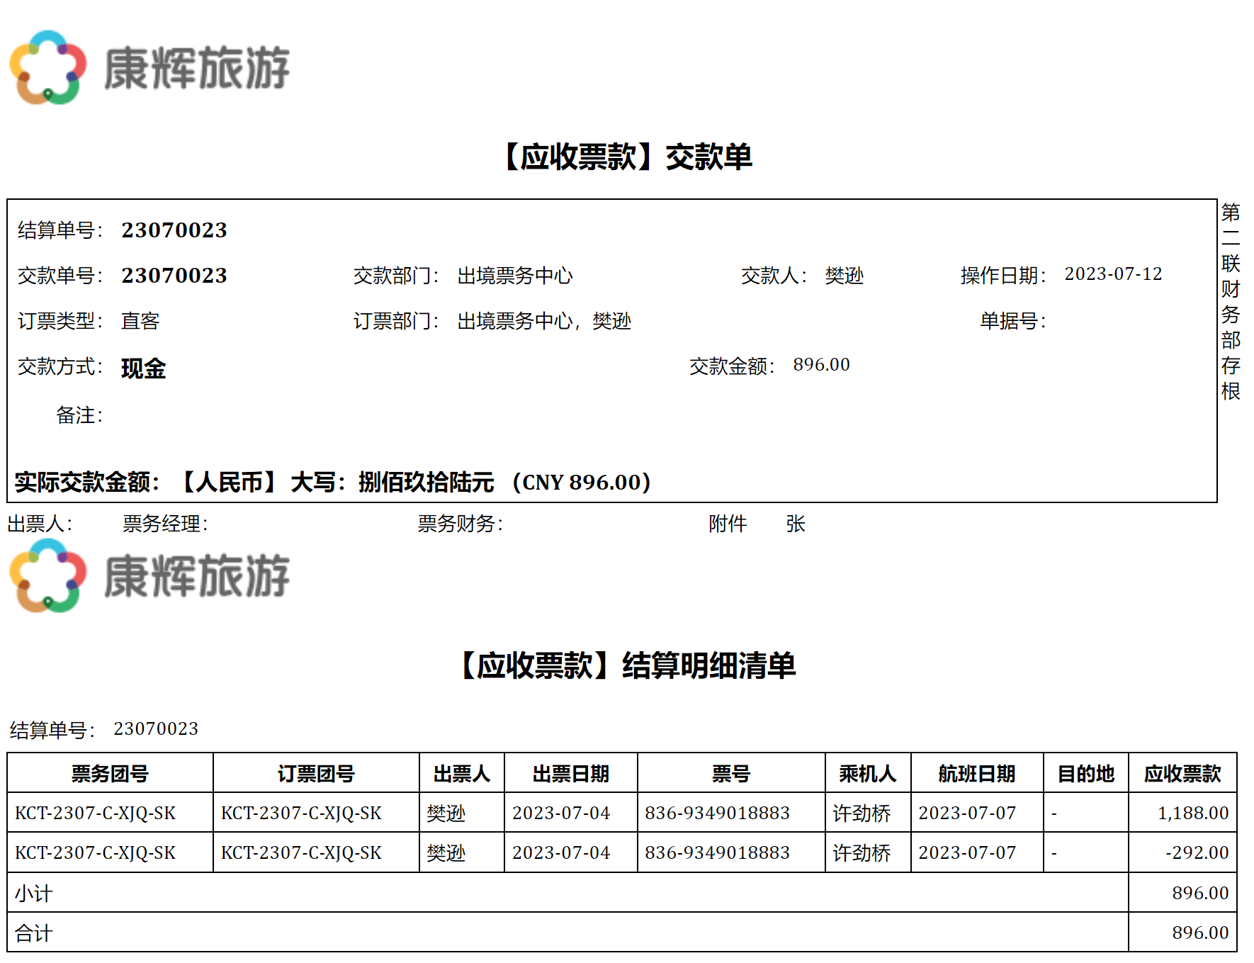Screen dimensions: 1254x963
Task: Select the 订票类型 value 直客
Action: pos(140,321)
